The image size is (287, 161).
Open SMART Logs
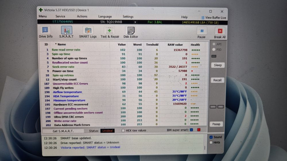88,32
